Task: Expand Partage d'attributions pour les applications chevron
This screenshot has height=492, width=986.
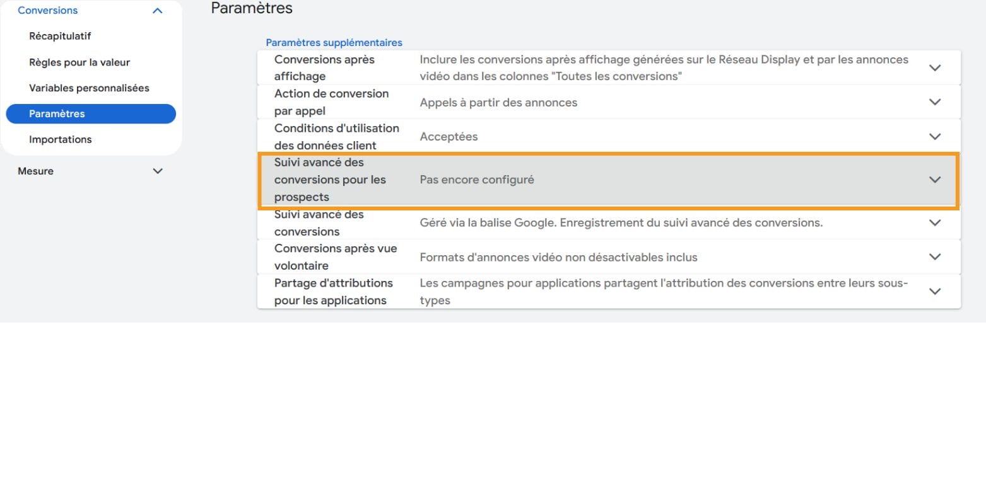Action: [x=935, y=292]
